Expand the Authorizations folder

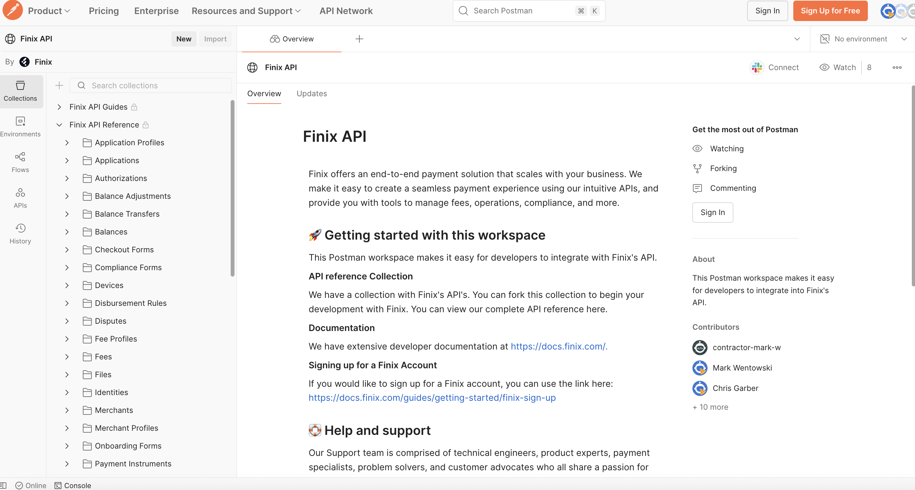(x=67, y=178)
